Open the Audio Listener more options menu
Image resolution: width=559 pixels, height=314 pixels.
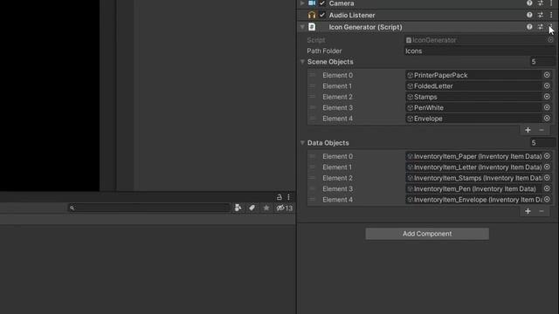pyautogui.click(x=551, y=15)
